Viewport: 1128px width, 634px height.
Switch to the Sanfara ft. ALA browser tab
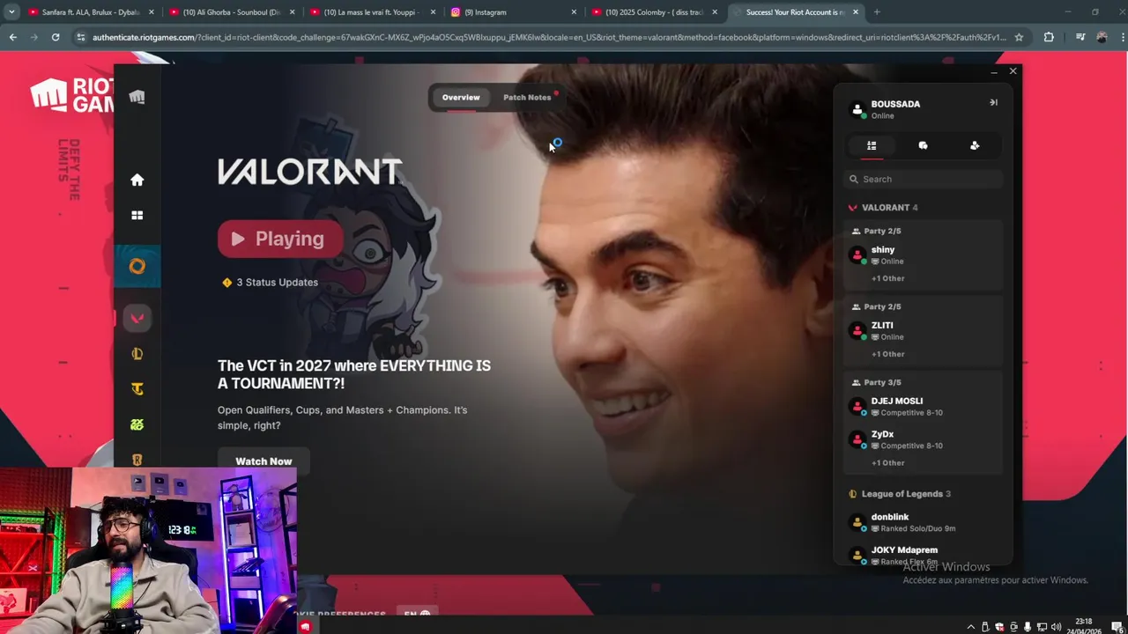(x=91, y=12)
